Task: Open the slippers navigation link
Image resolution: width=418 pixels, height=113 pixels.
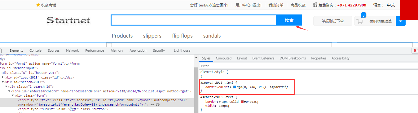Action: pos(152,36)
